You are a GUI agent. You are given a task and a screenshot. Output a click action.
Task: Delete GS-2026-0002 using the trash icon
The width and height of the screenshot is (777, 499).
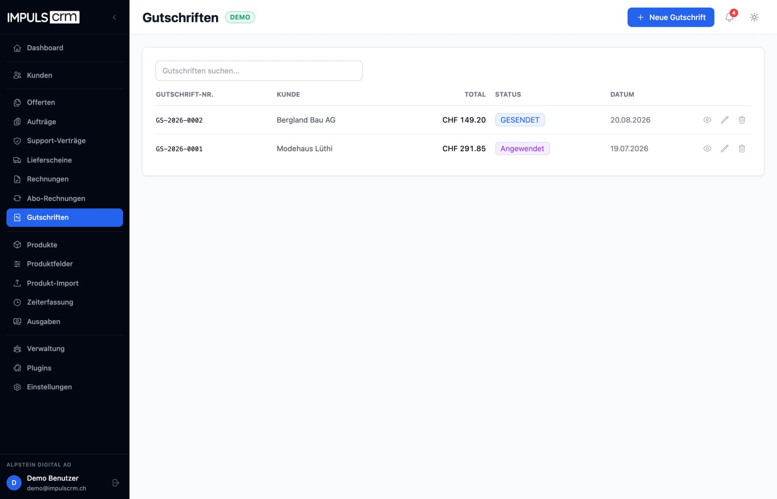tap(742, 120)
